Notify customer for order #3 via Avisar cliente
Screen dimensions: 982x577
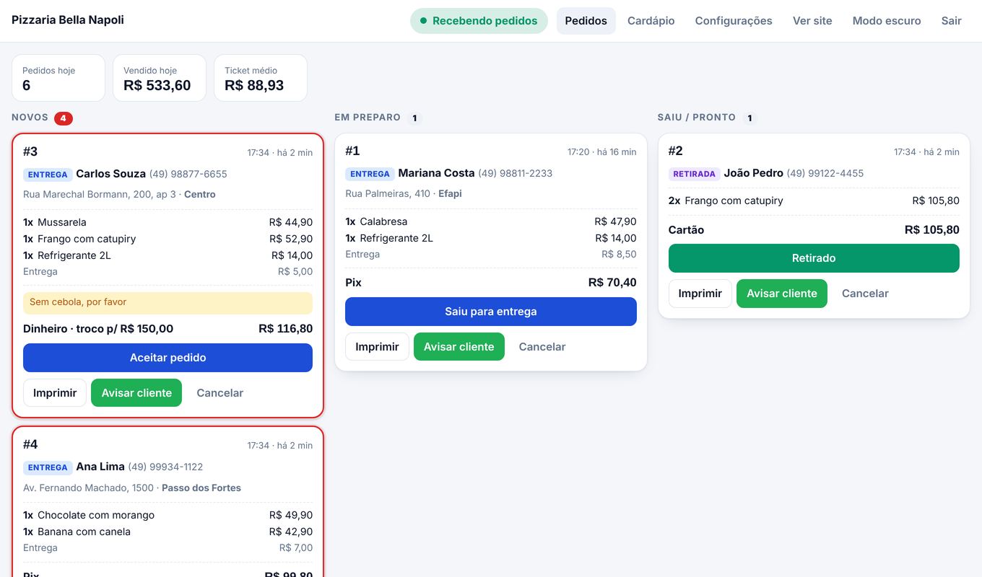136,393
